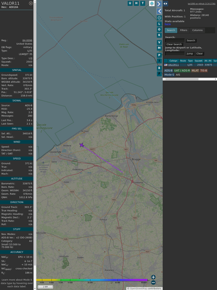Close the VALOR11 aircraft info panel

pos(31,3)
